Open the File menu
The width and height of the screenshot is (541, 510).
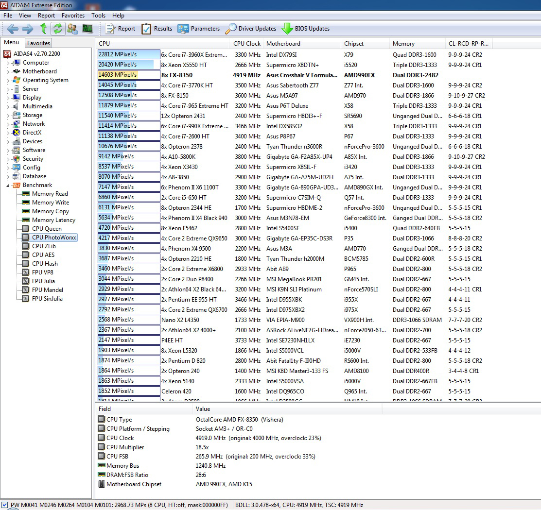8,16
